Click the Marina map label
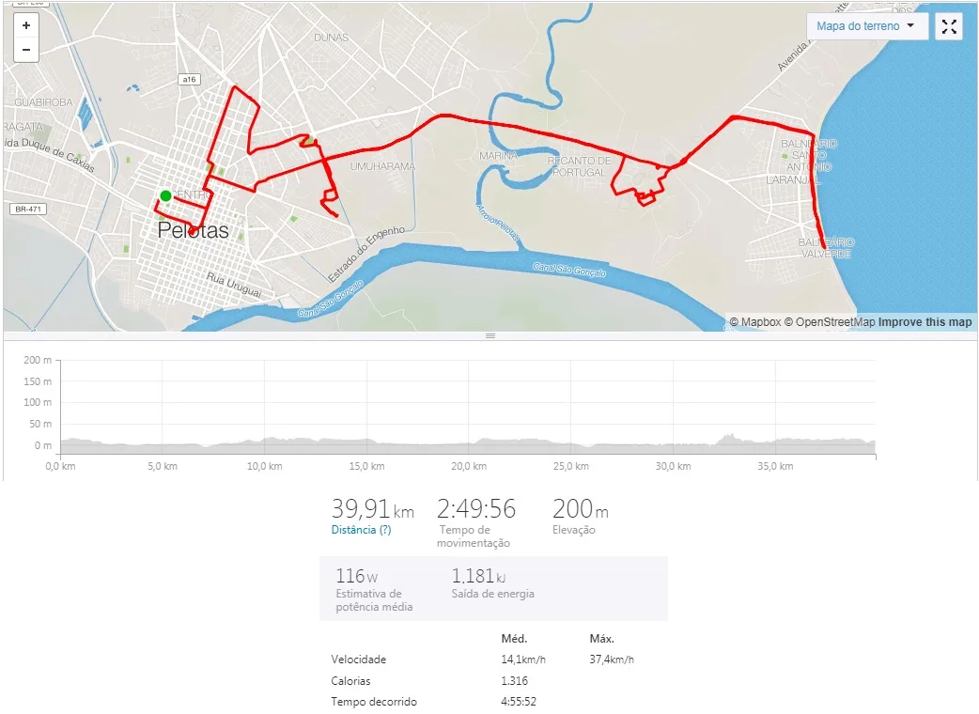Viewport: 979px width, 714px height. point(498,155)
